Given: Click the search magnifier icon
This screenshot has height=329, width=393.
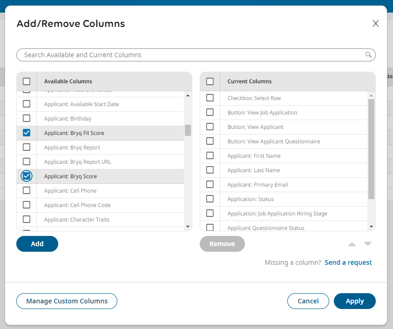Looking at the screenshot, I should 368,55.
